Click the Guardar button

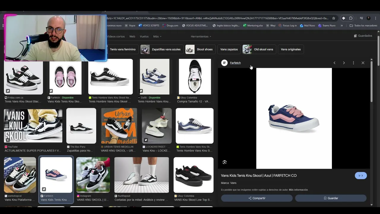tap(331, 198)
